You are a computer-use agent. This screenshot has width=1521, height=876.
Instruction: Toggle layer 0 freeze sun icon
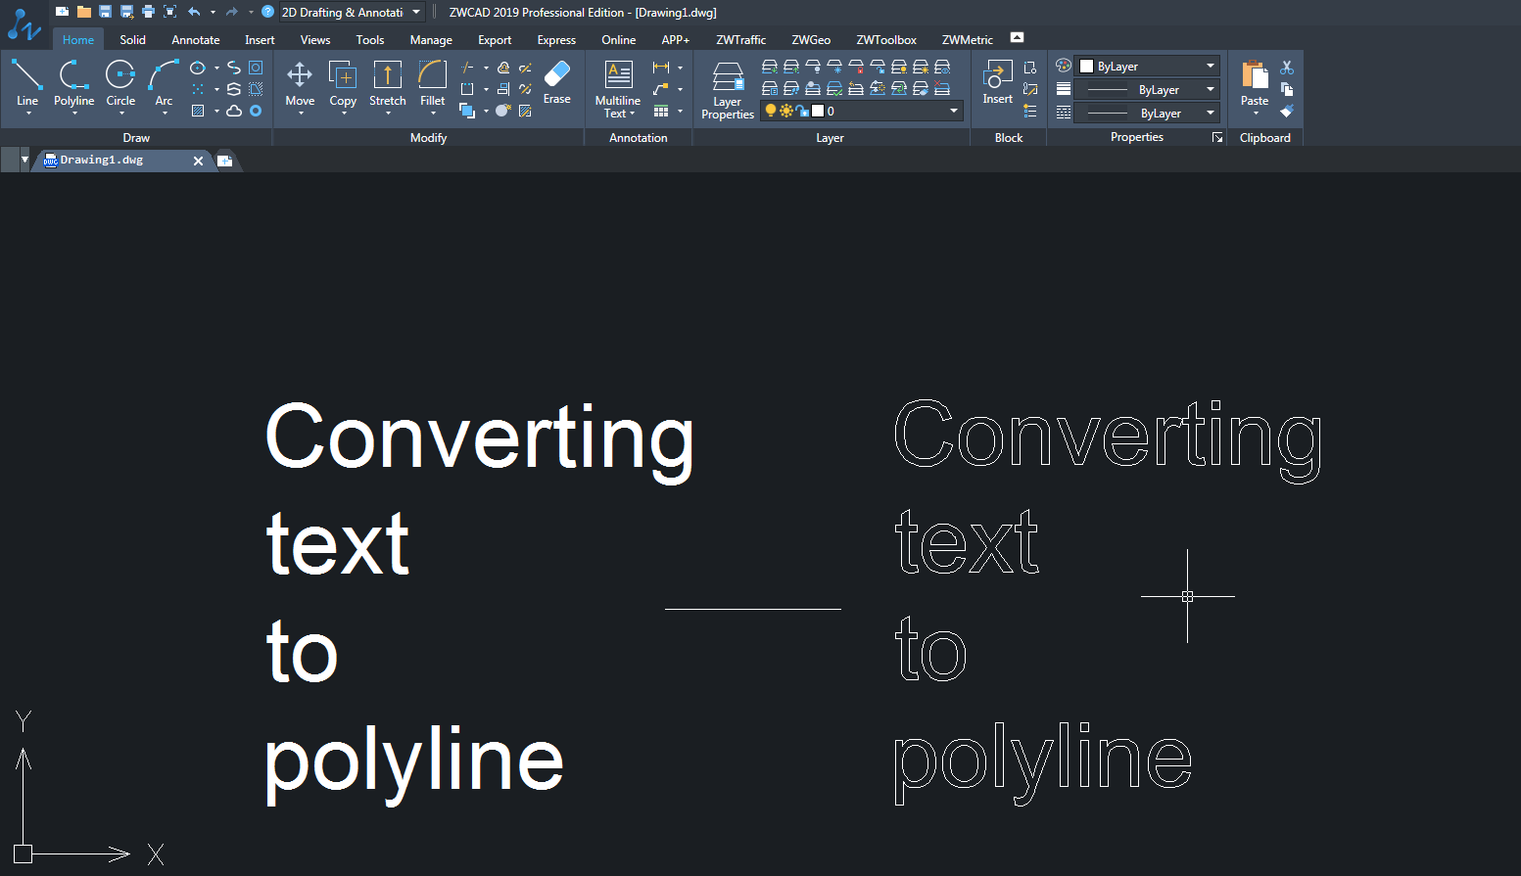(785, 111)
